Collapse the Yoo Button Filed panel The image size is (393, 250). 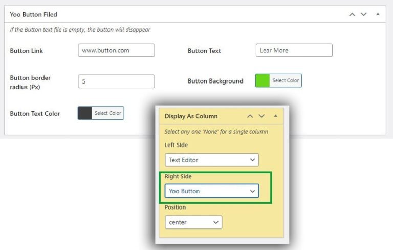(x=378, y=14)
